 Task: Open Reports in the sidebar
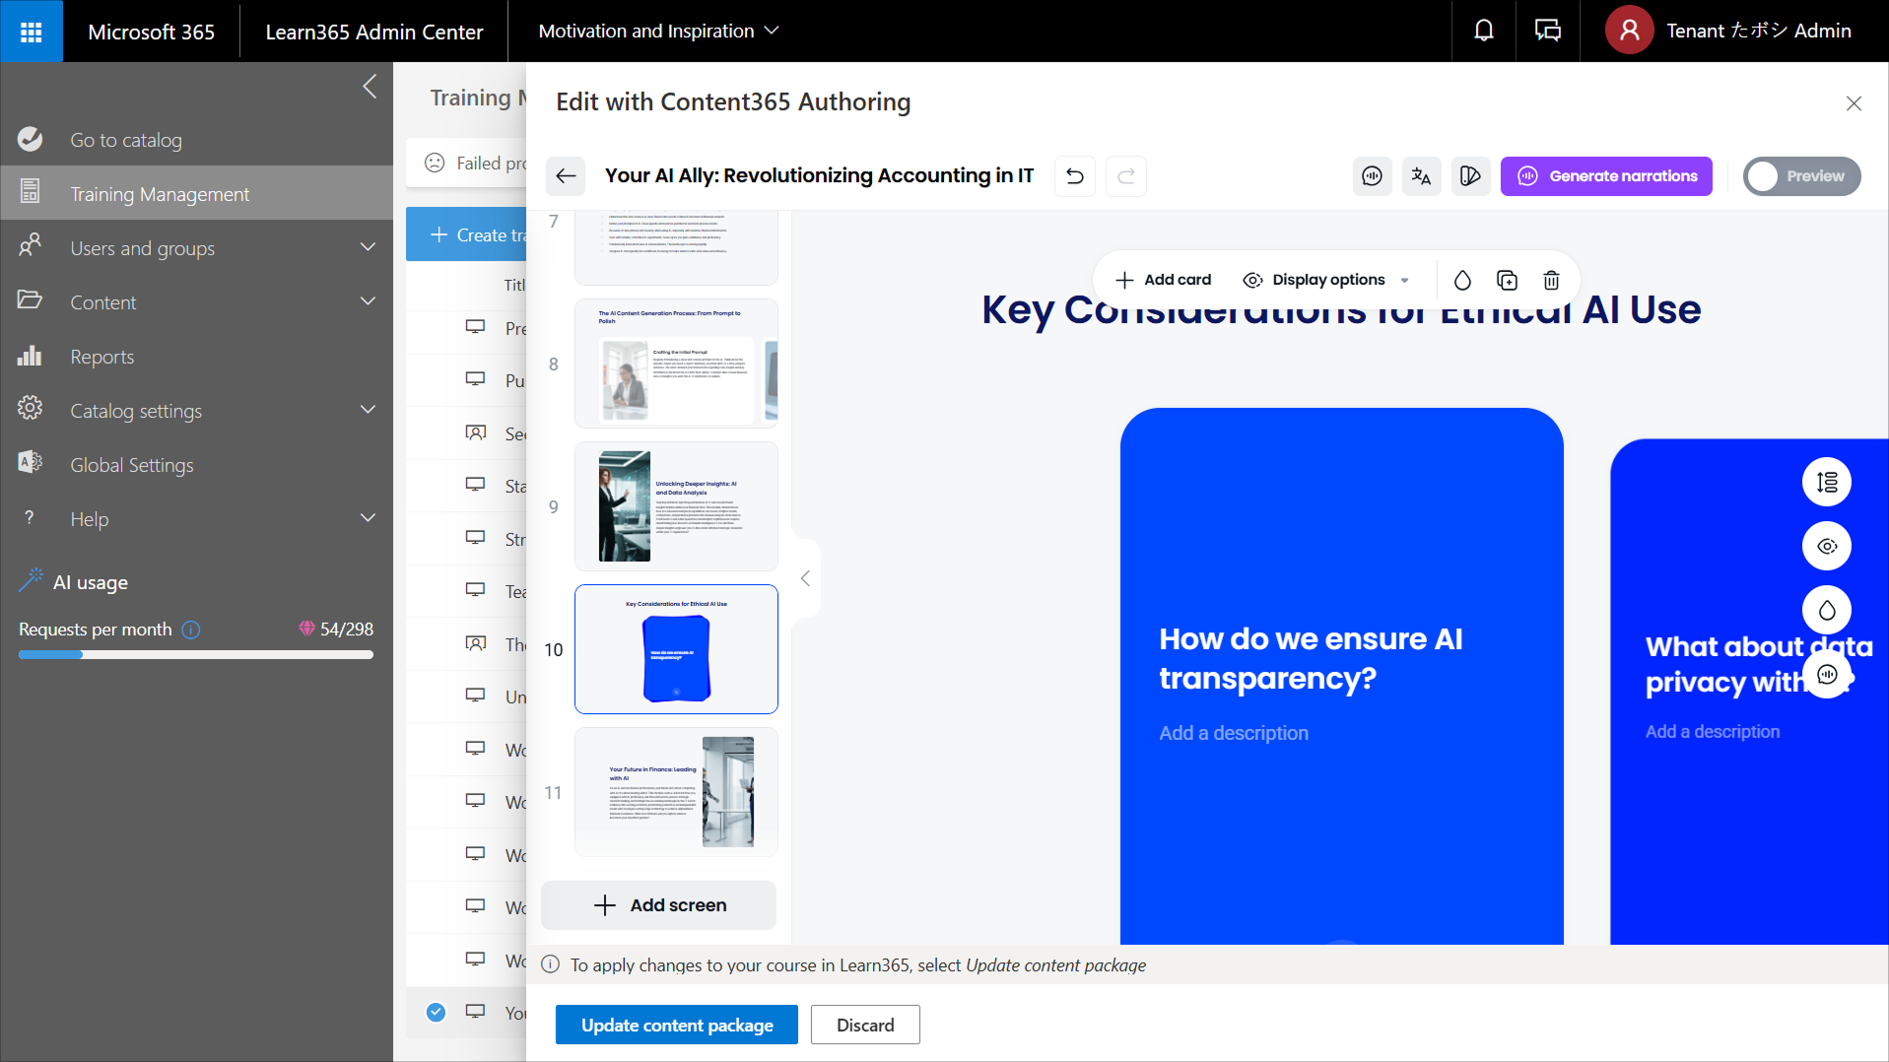pyautogui.click(x=101, y=357)
